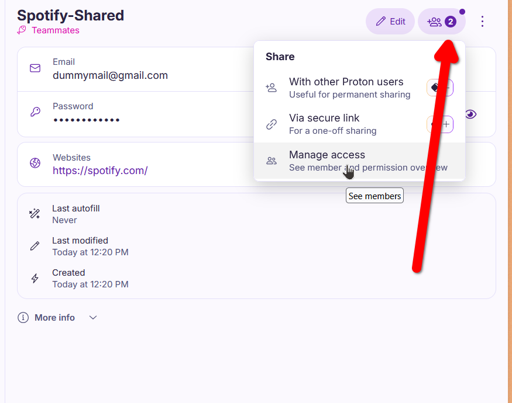512x403 pixels.
Task: Click the info circle icon
Action: click(23, 318)
